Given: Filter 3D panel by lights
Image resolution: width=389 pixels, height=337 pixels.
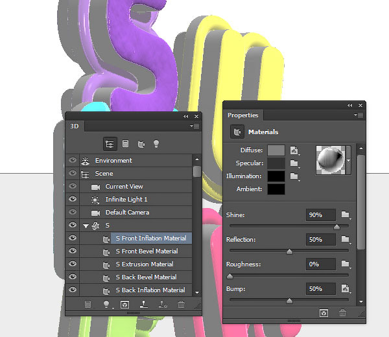Looking at the screenshot, I should click(156, 144).
